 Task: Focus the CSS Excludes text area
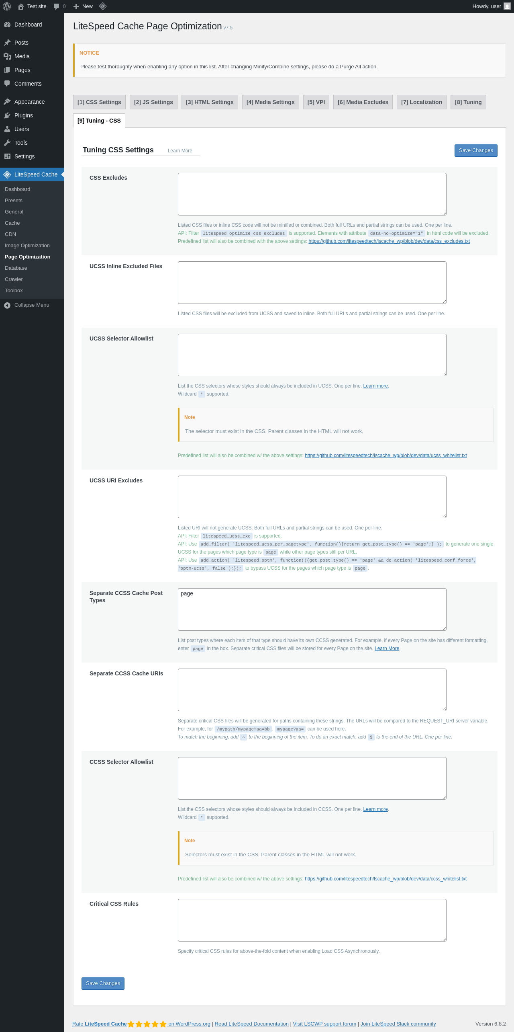(312, 194)
